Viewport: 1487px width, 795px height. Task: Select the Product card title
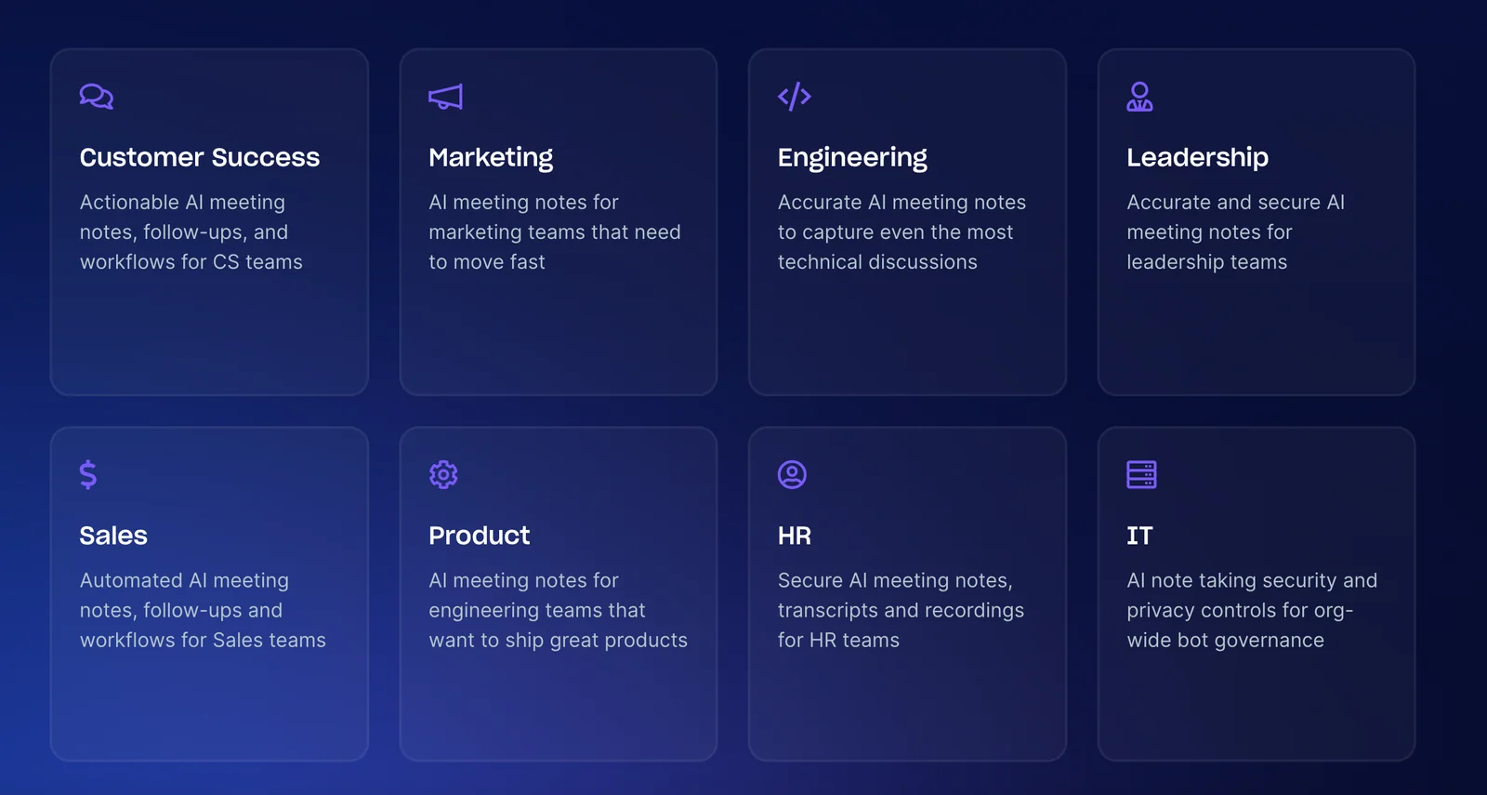[x=479, y=536]
